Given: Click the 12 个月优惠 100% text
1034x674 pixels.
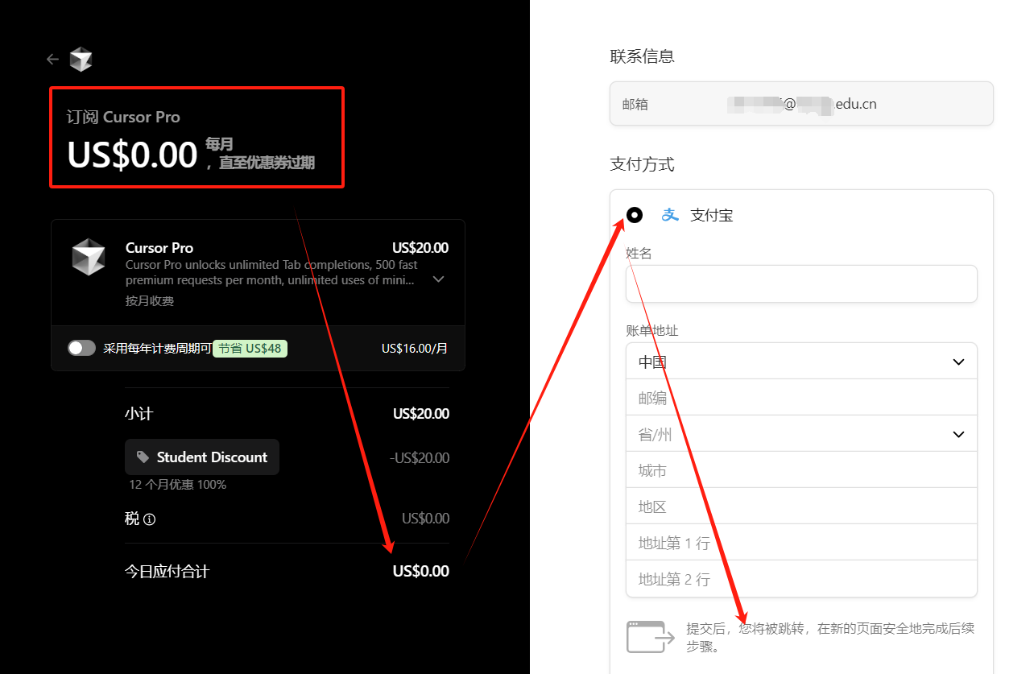Looking at the screenshot, I should [177, 485].
